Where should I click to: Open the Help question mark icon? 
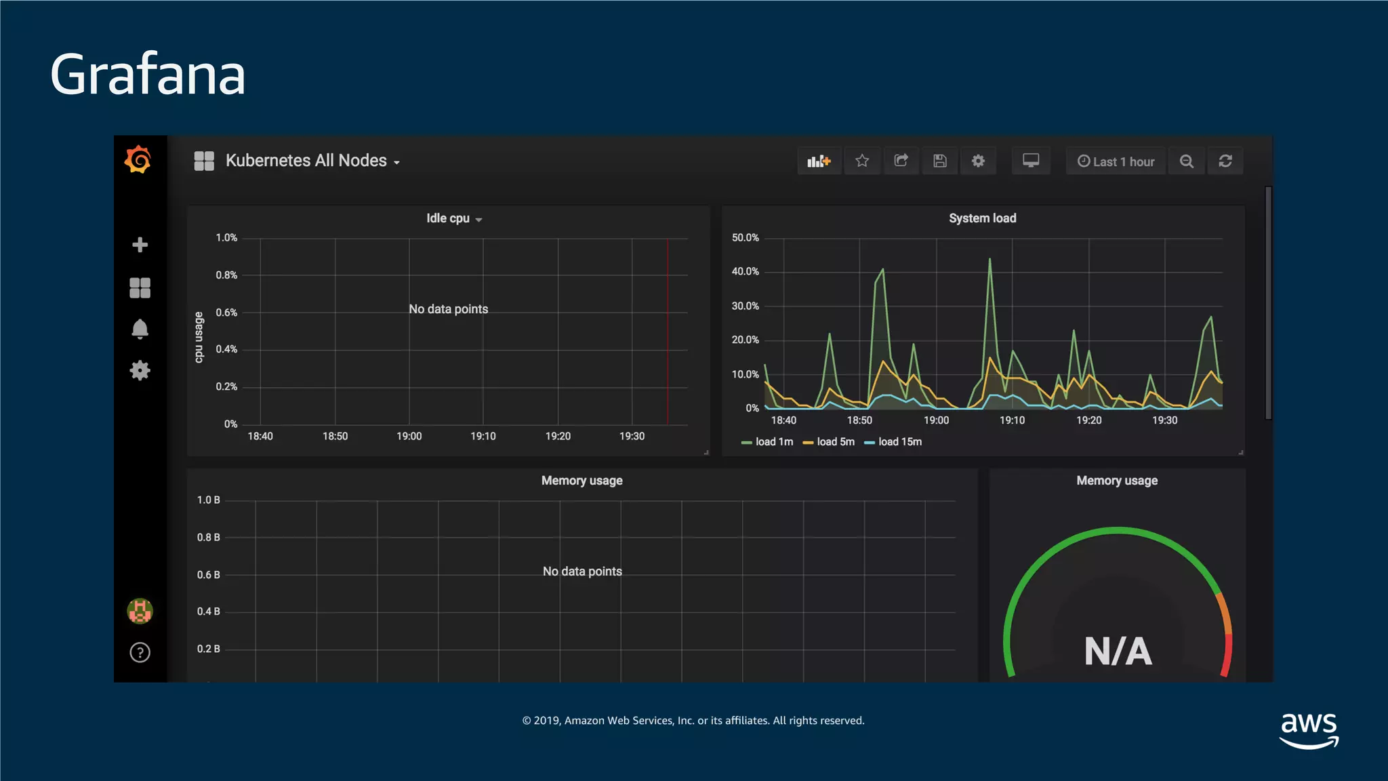point(140,653)
